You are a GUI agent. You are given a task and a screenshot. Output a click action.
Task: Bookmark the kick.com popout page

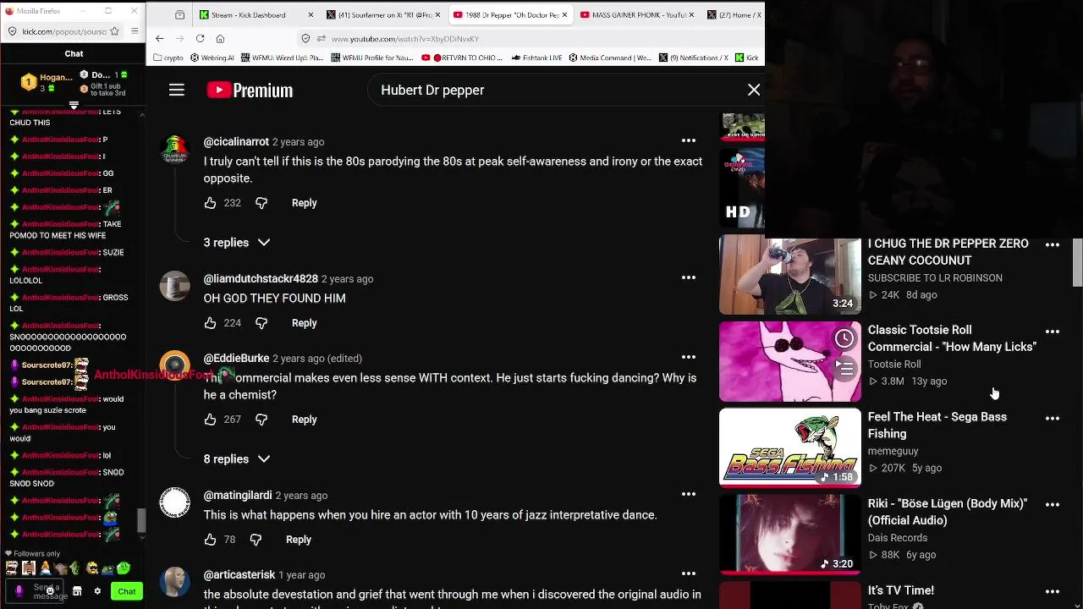click(116, 31)
